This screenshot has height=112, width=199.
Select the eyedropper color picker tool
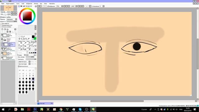pos(28,39)
